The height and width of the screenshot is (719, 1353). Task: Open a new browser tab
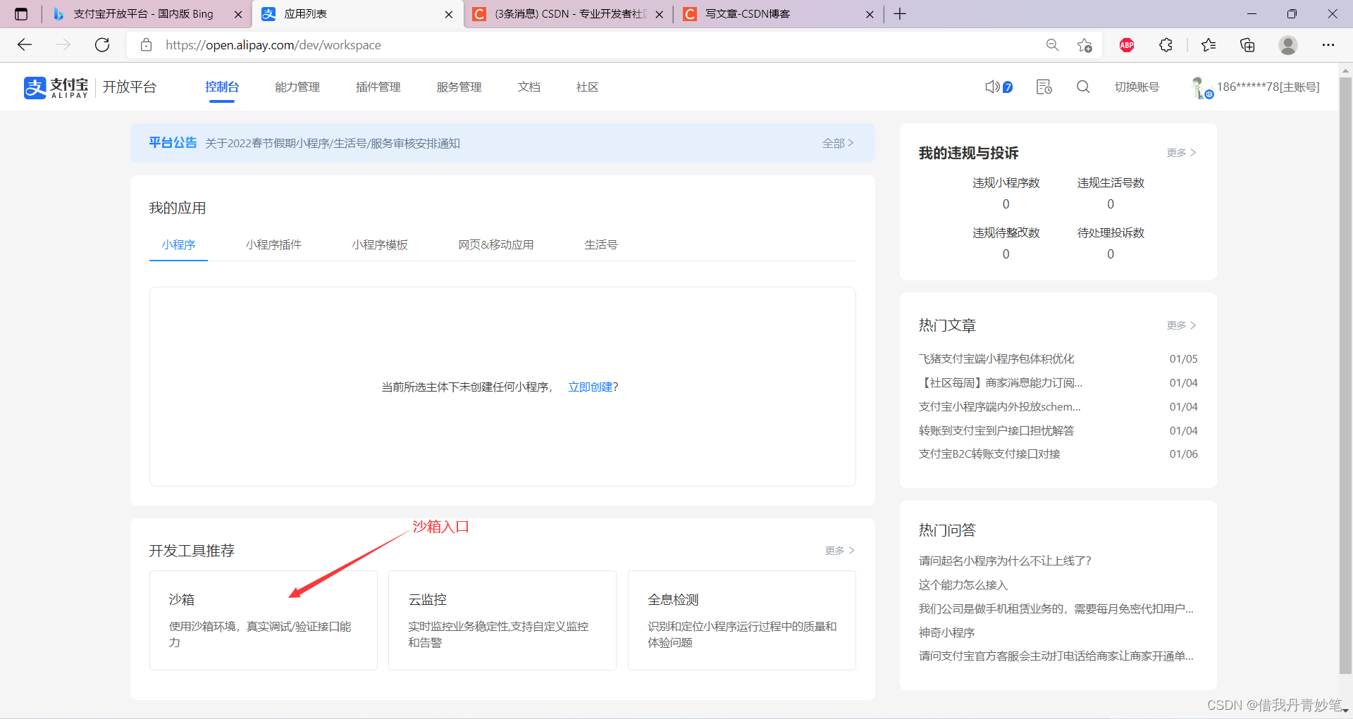[900, 14]
